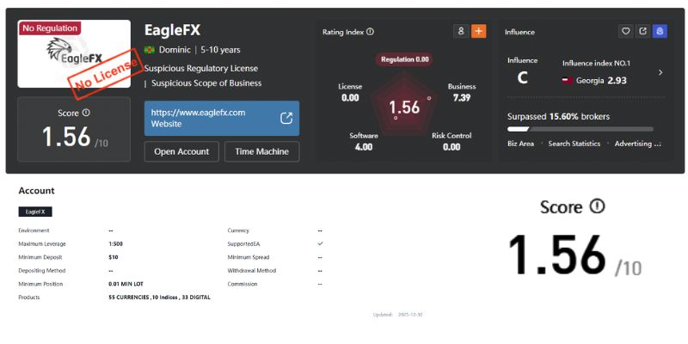The image size is (688, 344).
Task: Click the share icon in Influence panel
Action: pyautogui.click(x=642, y=31)
